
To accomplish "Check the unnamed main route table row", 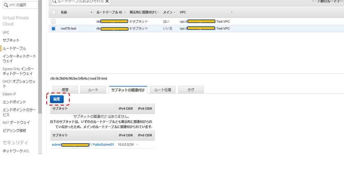I will 53,21.
